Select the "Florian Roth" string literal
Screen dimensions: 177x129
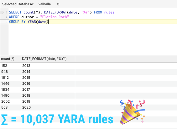[55, 17]
